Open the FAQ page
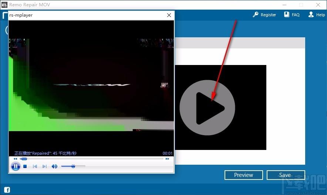Viewport: 327px width, 195px height. [292, 14]
